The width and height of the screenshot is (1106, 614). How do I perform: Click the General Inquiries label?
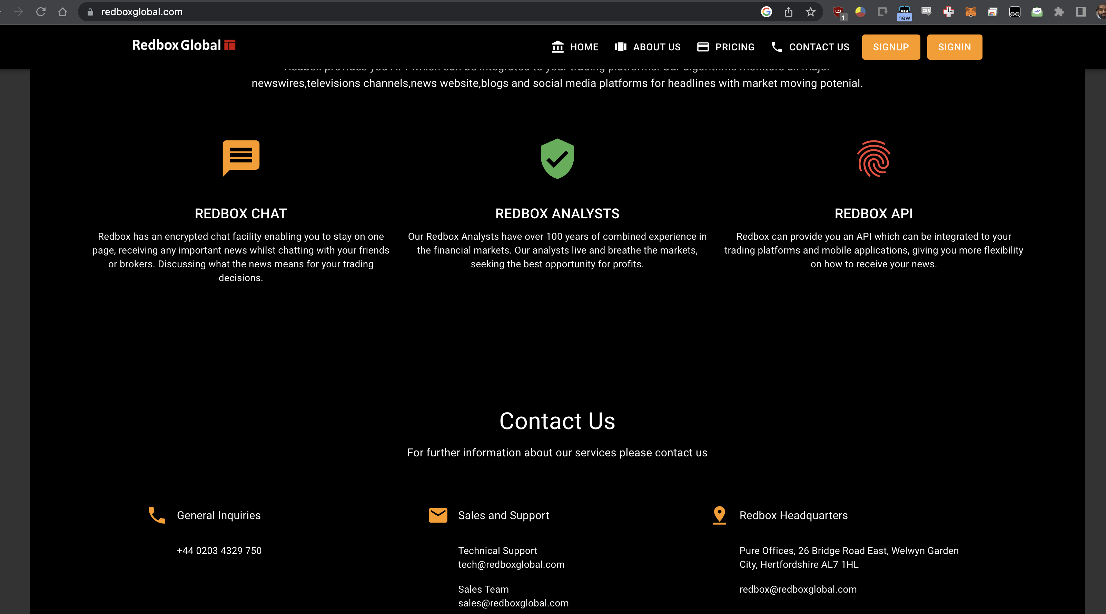click(x=218, y=515)
